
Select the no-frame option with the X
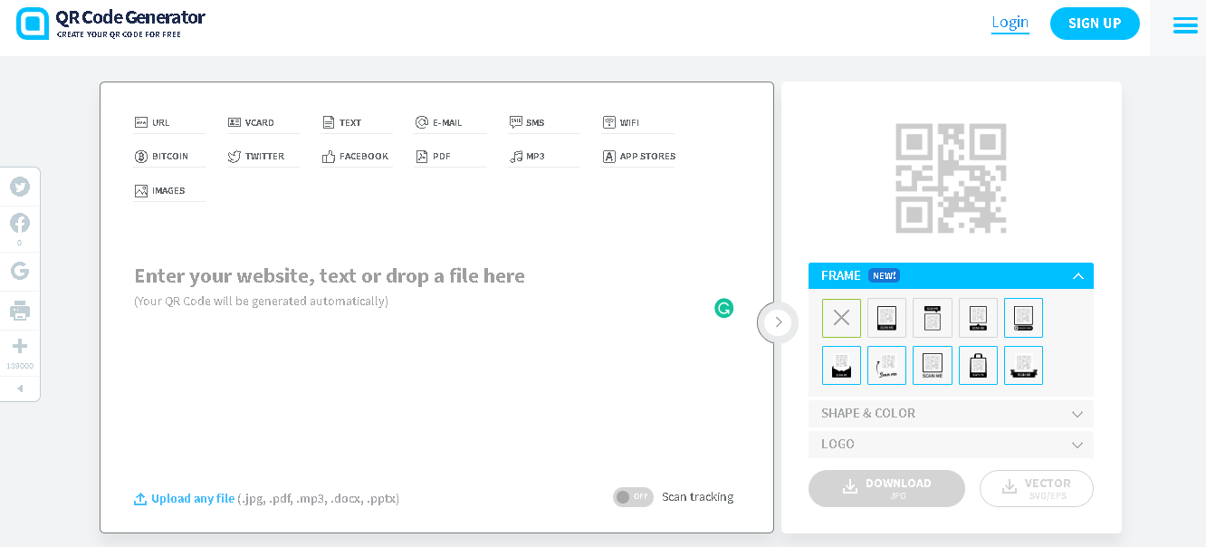[x=841, y=317]
